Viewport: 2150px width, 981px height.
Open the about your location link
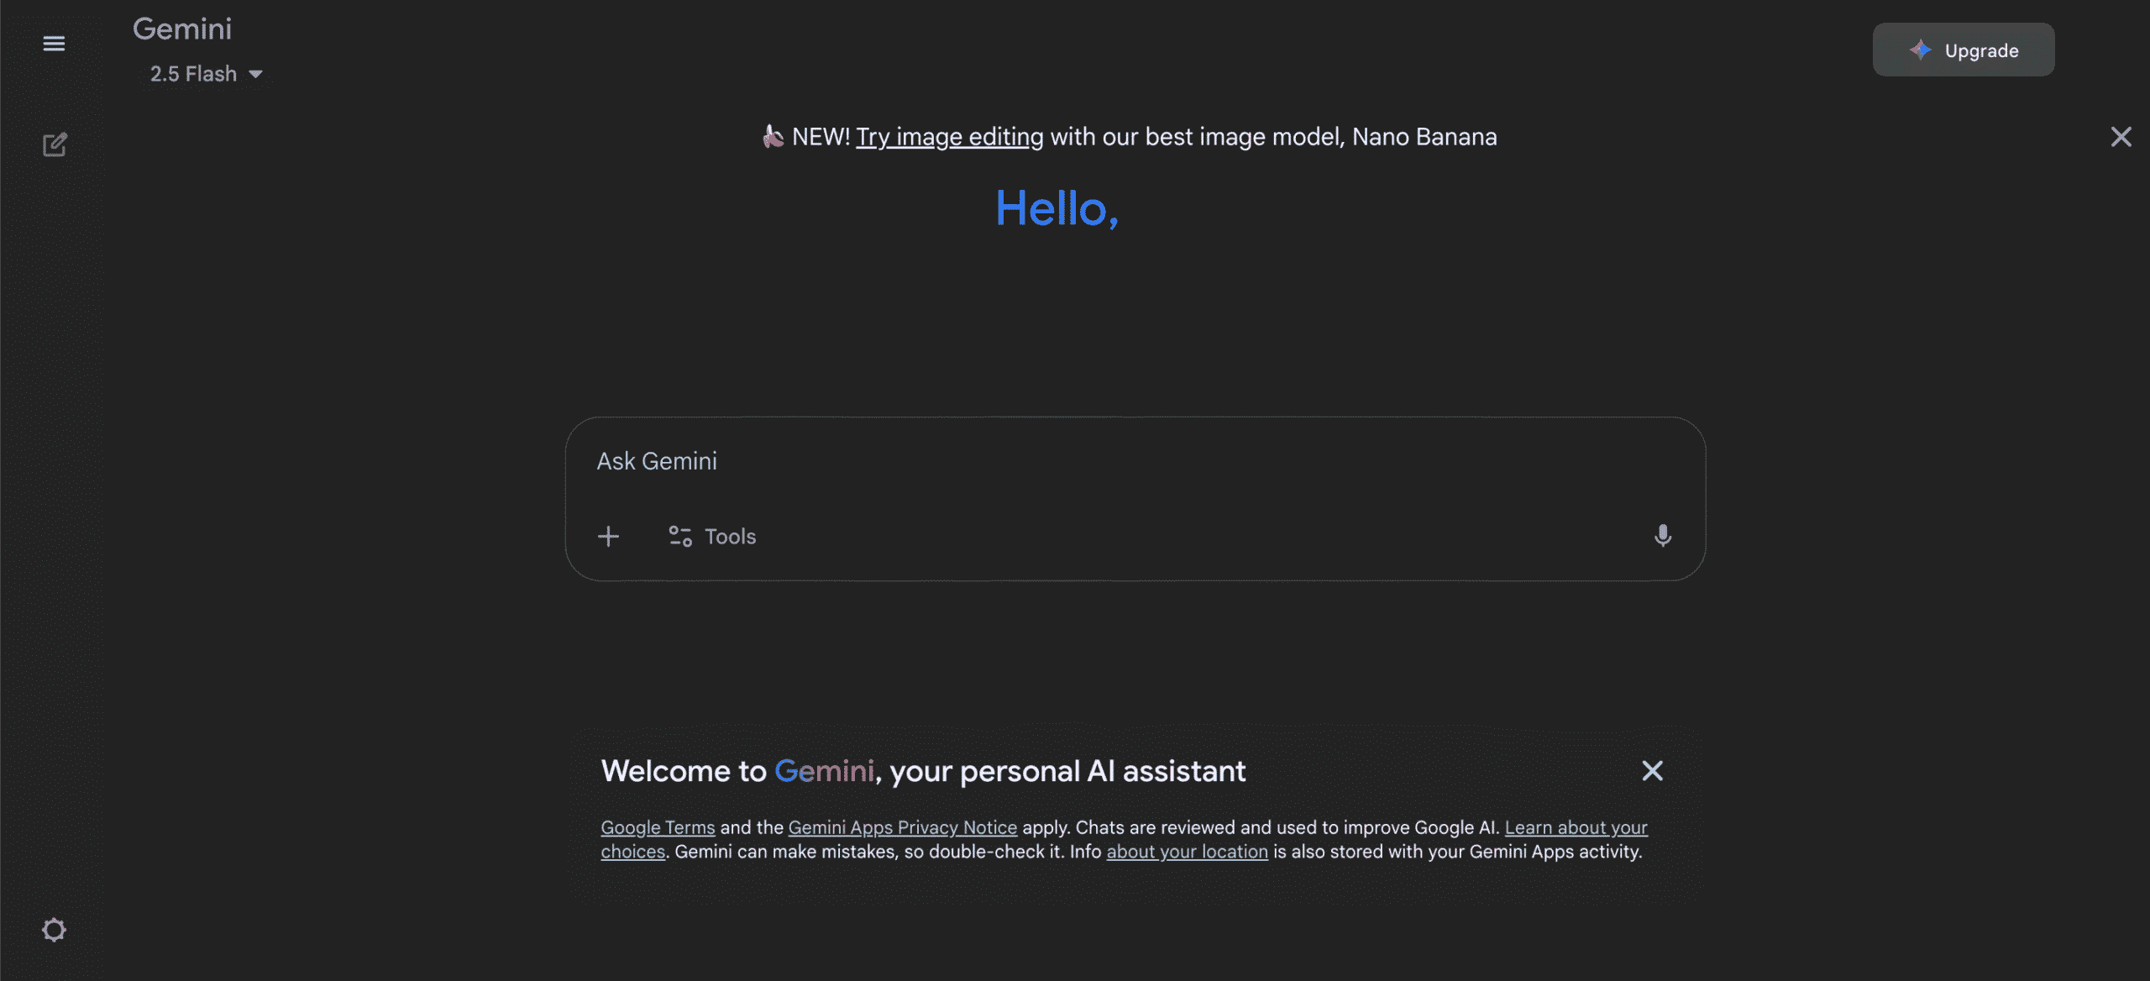click(1187, 852)
